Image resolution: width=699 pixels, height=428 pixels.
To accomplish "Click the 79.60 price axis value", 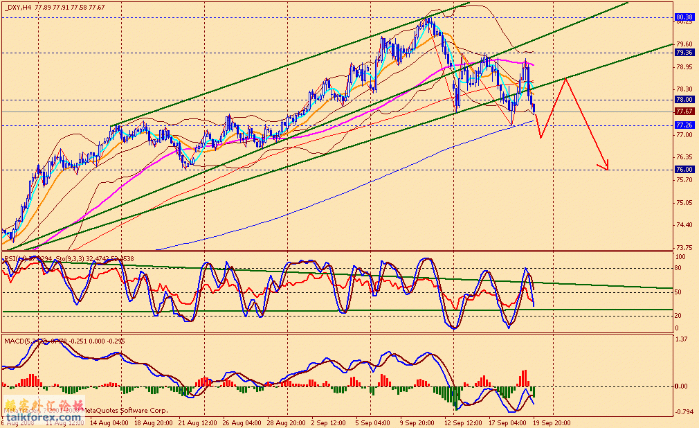I will point(684,44).
